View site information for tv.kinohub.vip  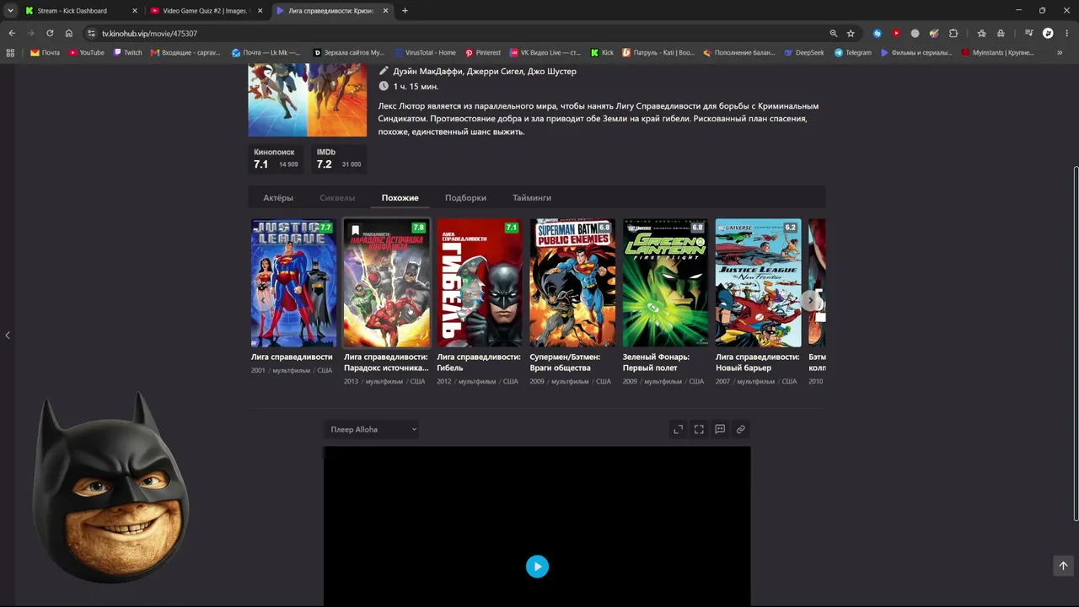pyautogui.click(x=91, y=33)
